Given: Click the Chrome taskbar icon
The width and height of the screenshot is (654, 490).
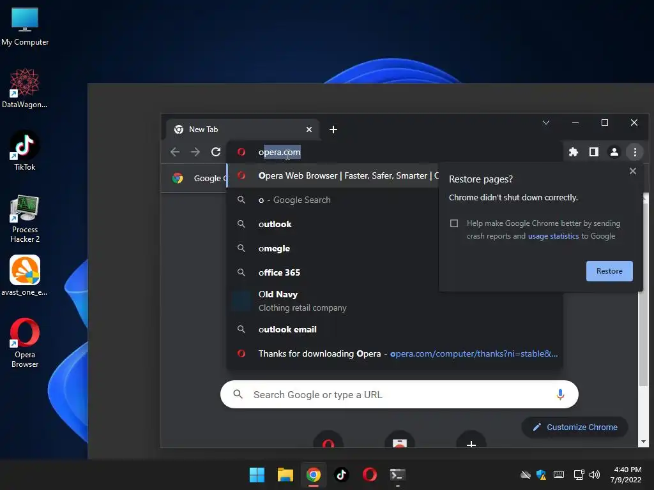Looking at the screenshot, I should [313, 475].
